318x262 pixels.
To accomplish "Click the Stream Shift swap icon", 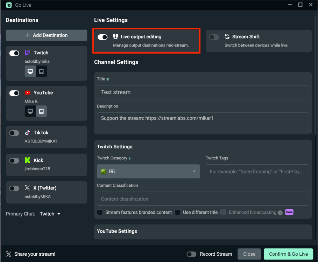I will (x=227, y=36).
